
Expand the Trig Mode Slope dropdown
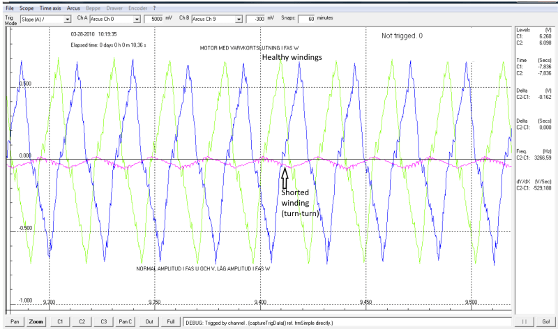(x=67, y=20)
